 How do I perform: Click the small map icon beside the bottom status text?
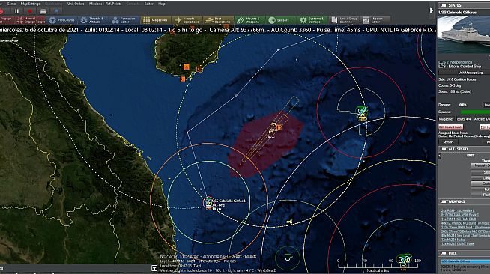tap(154, 268)
